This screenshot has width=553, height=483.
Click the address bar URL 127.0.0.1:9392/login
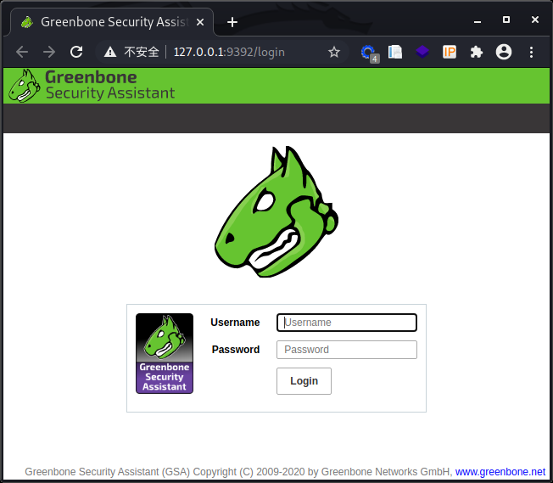(x=229, y=53)
